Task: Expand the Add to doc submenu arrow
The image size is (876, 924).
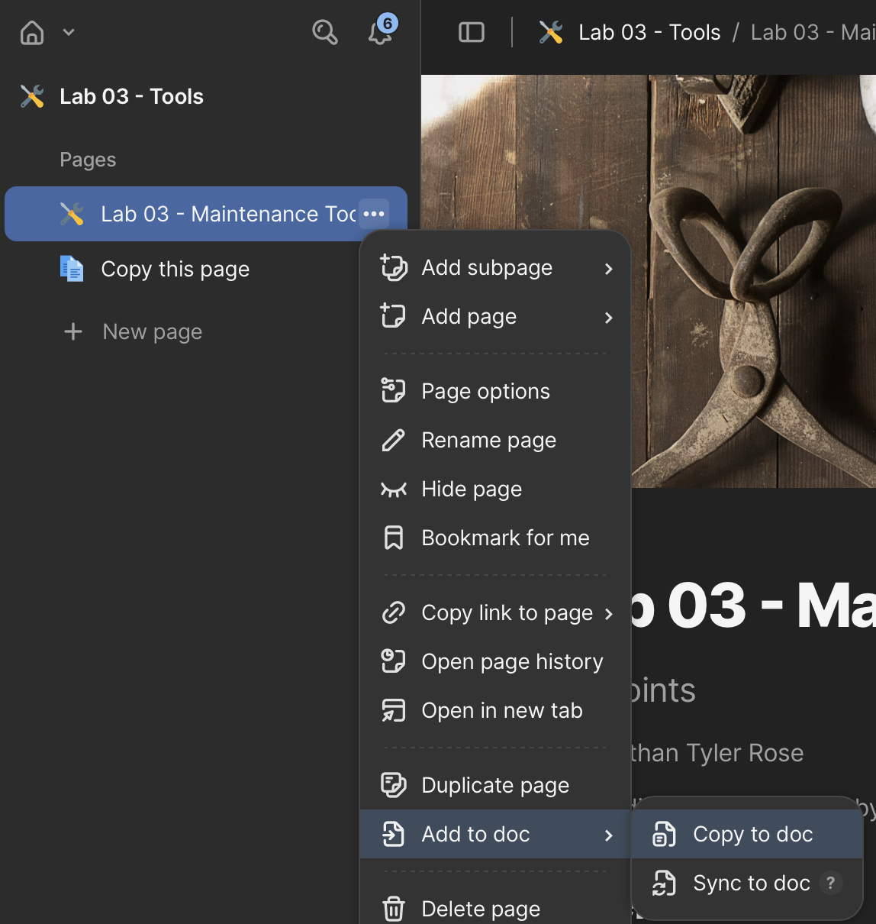Action: pyautogui.click(x=608, y=835)
